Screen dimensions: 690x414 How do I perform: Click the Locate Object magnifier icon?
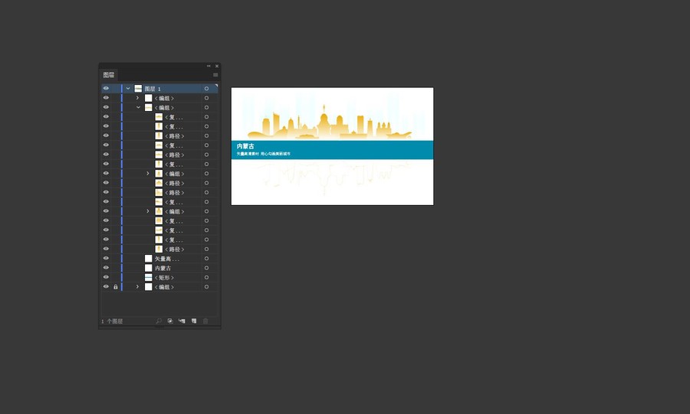click(159, 321)
